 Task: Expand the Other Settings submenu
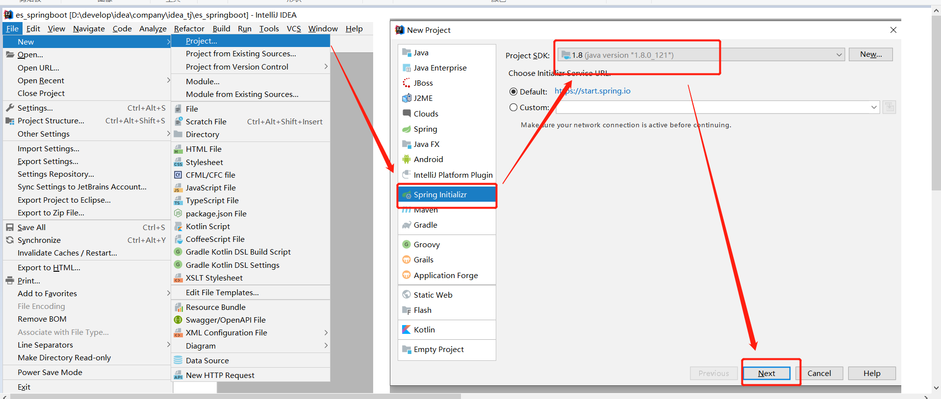(x=168, y=134)
